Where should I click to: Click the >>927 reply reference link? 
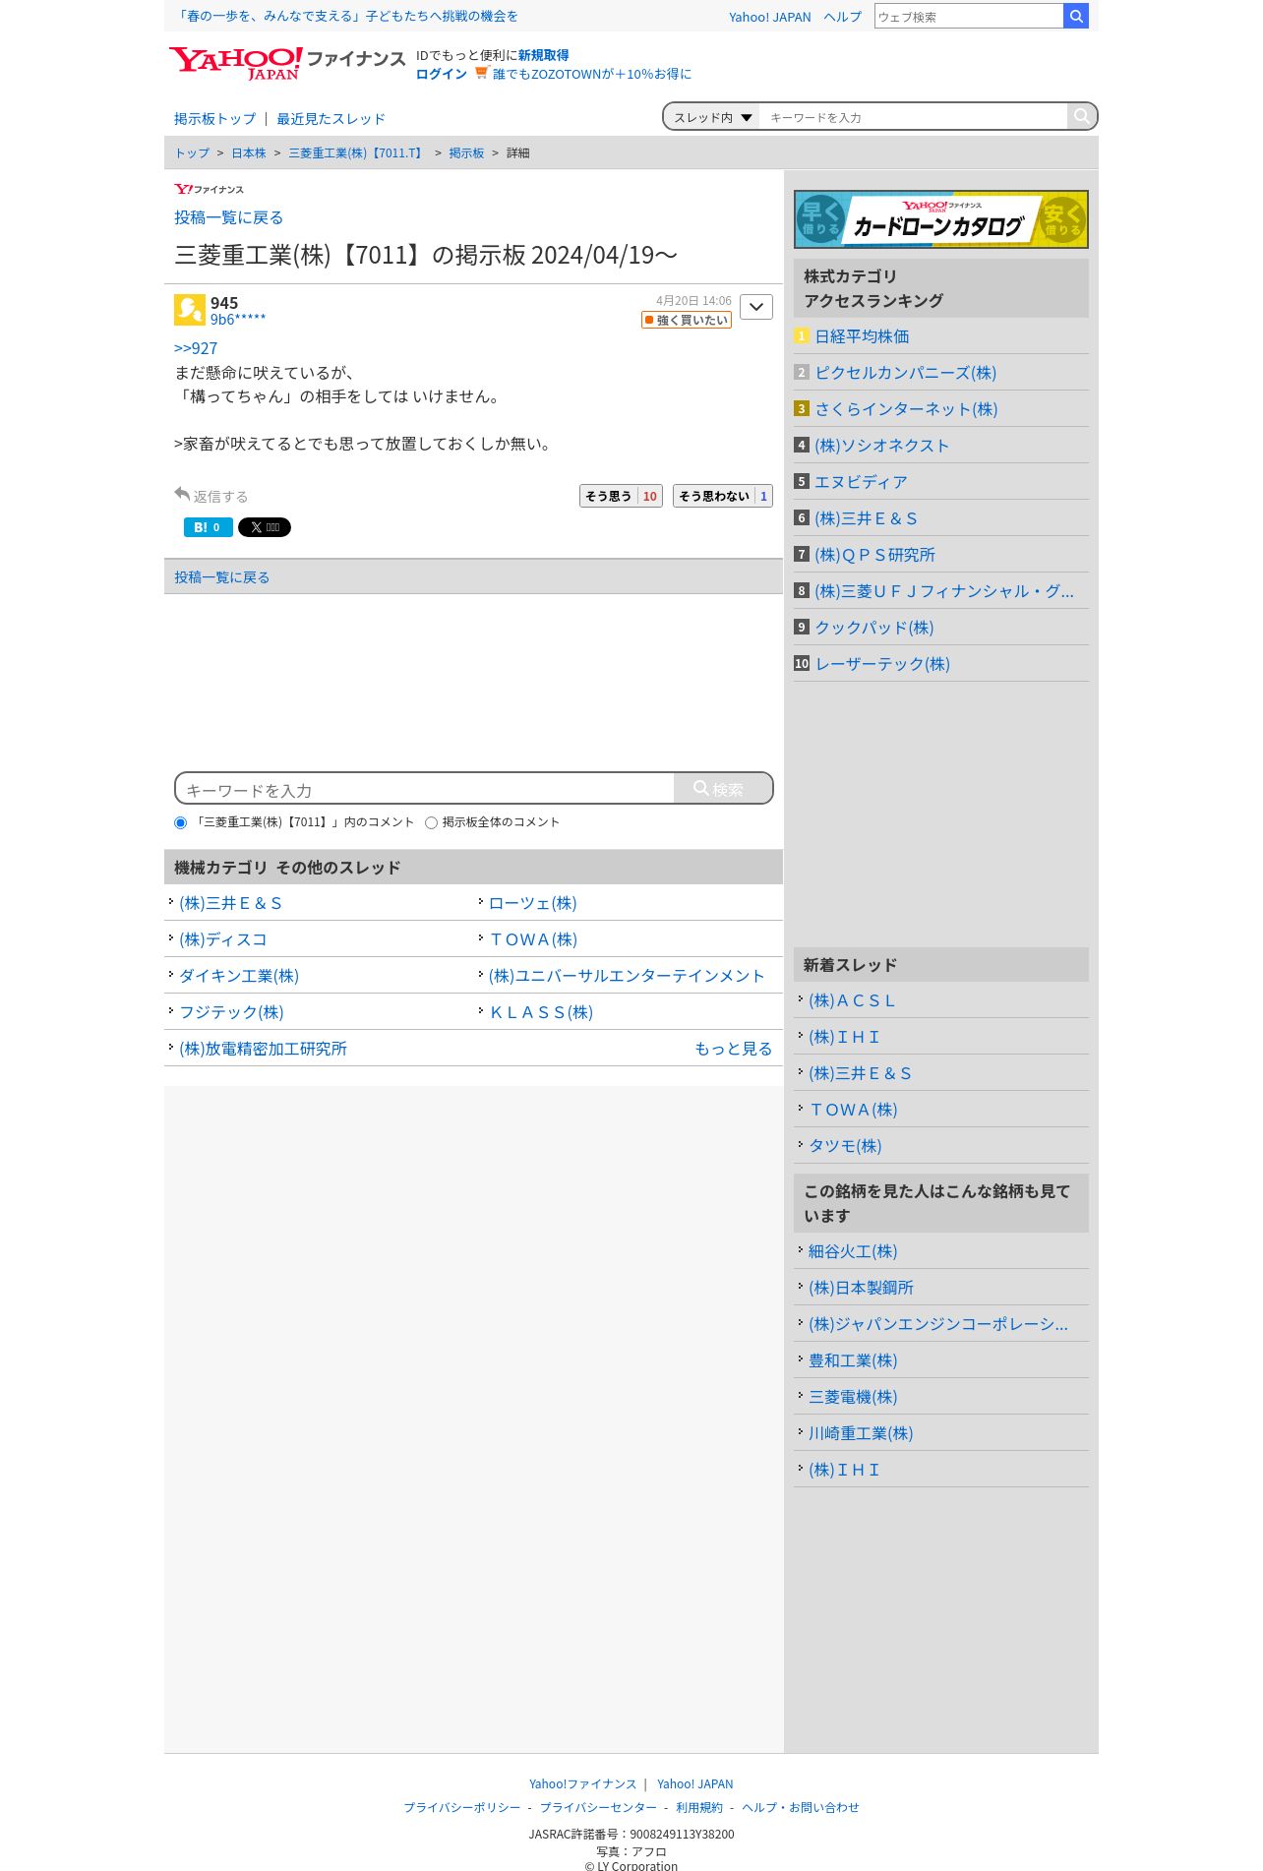pyautogui.click(x=196, y=348)
